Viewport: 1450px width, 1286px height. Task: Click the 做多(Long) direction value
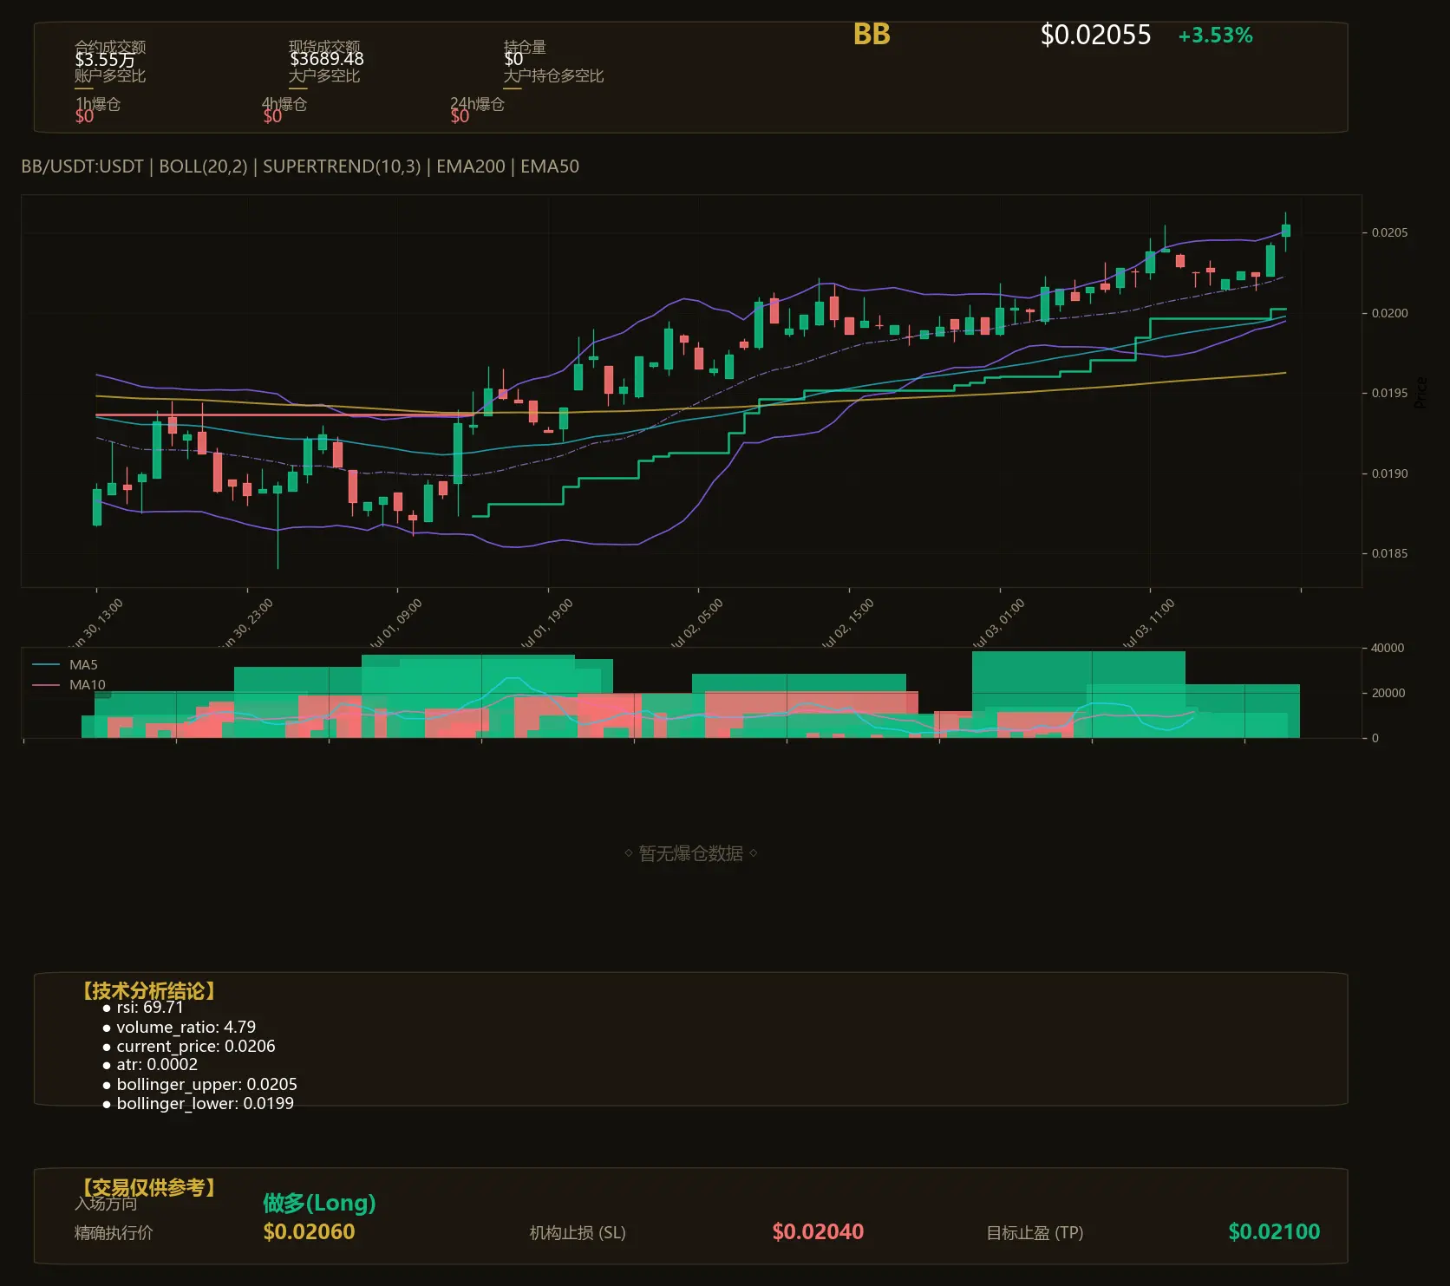[319, 1203]
